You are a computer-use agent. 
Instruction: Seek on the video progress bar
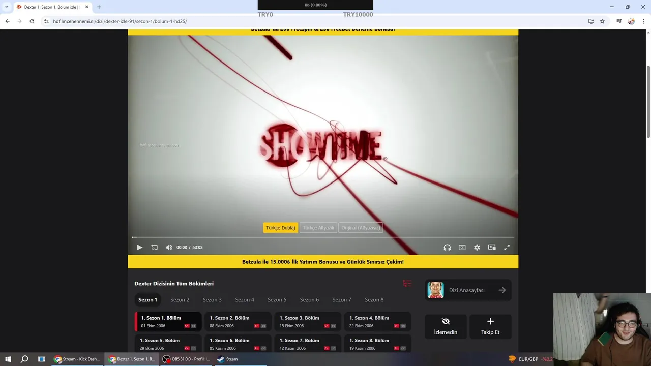[x=323, y=237]
